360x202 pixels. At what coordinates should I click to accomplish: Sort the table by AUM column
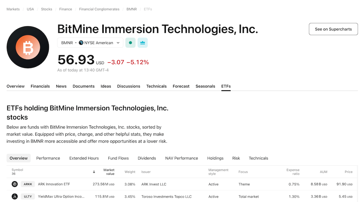[x=323, y=172]
